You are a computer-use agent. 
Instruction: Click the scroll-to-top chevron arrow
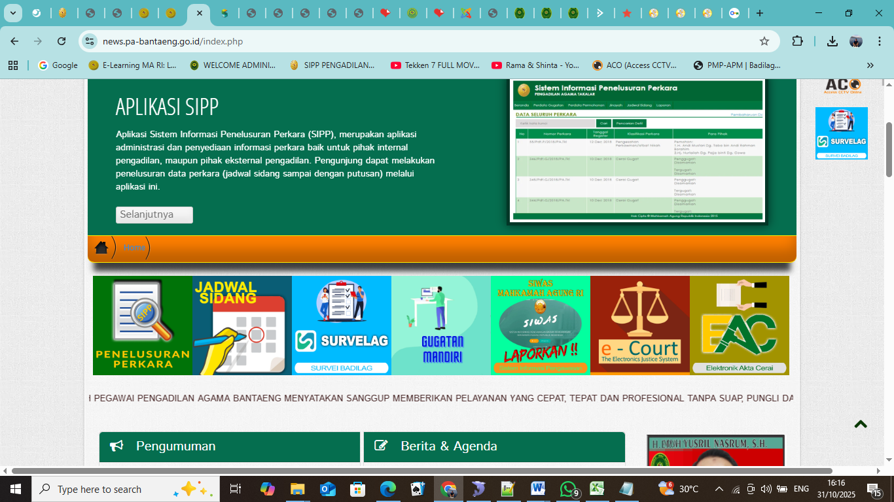tap(861, 424)
